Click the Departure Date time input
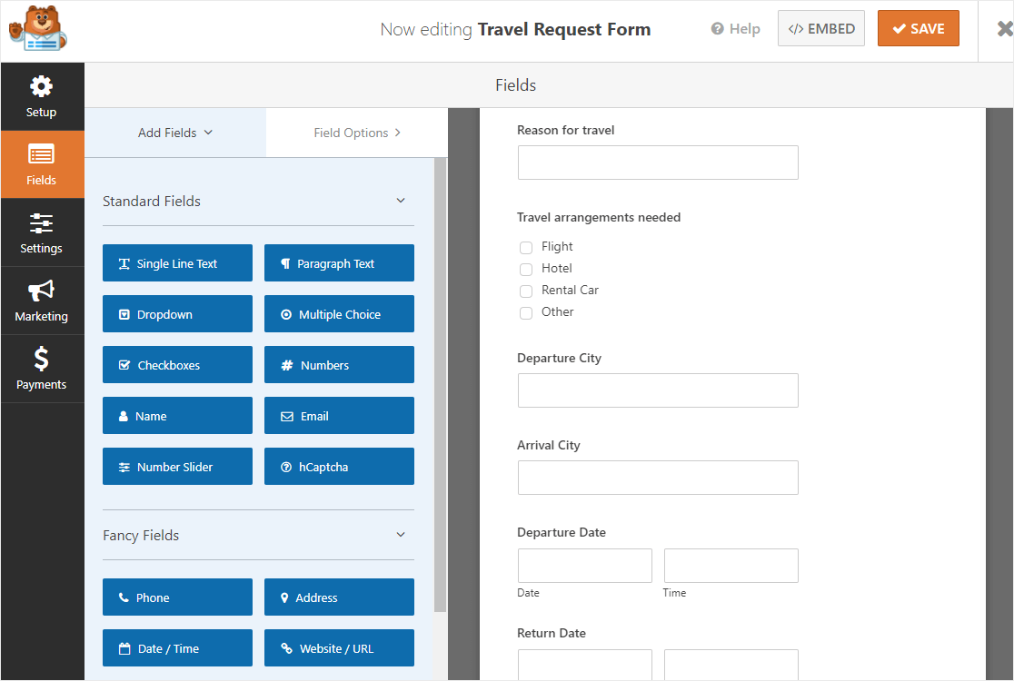 (731, 566)
